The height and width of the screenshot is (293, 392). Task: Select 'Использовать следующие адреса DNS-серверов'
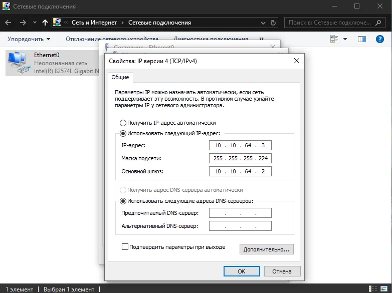tap(186, 201)
